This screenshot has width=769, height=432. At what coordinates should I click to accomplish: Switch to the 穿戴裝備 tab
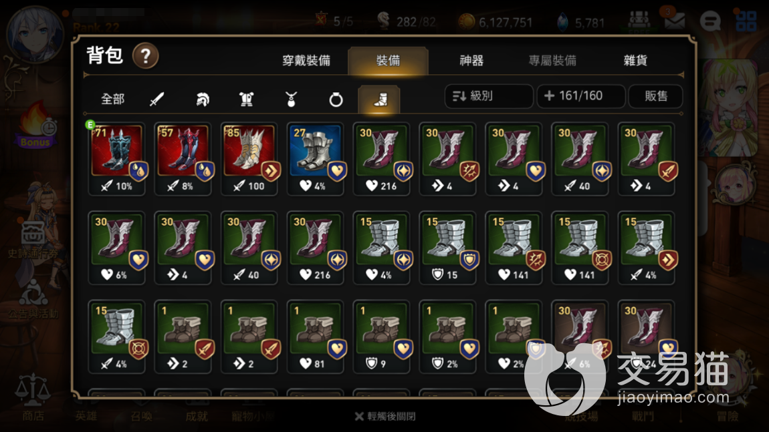(x=306, y=61)
